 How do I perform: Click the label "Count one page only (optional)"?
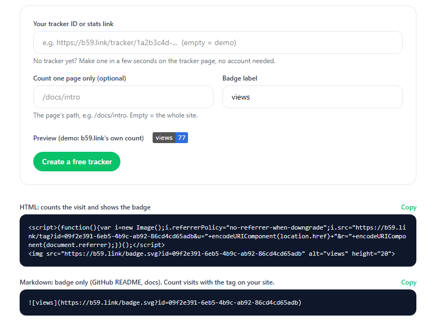[x=80, y=78]
